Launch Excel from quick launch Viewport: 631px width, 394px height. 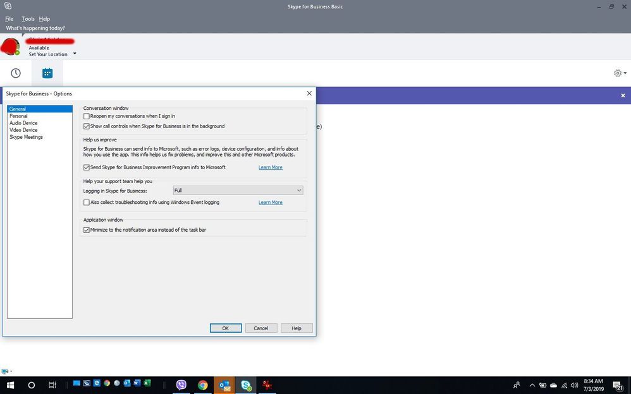(x=147, y=383)
